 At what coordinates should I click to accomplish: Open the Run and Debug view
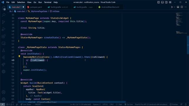[x=4, y=29]
